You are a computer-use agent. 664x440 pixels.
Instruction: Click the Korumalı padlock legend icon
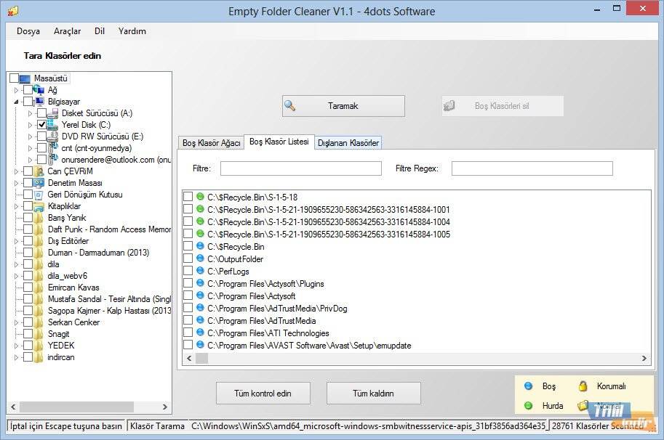[x=583, y=386]
